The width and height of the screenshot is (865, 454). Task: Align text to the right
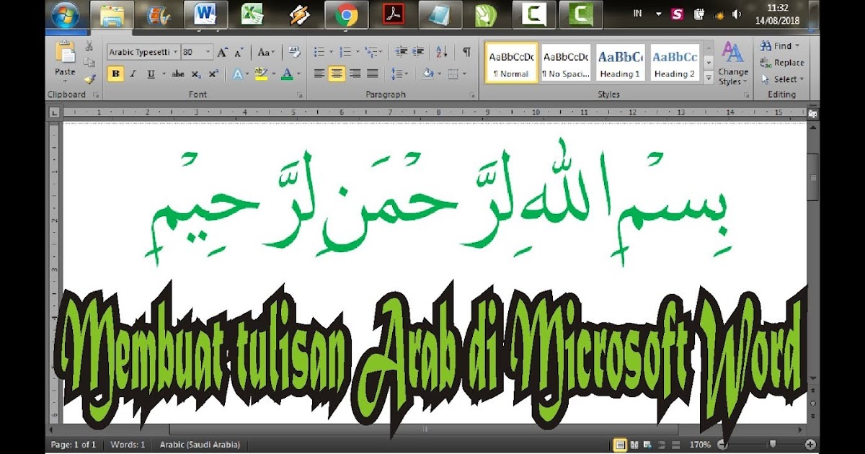[355, 74]
